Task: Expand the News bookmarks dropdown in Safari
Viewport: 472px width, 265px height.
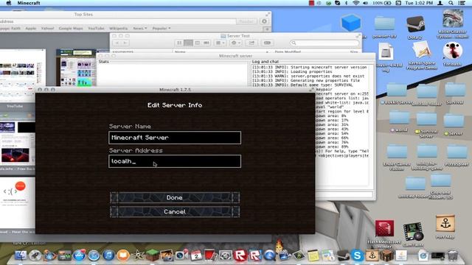Action: tap(139, 28)
